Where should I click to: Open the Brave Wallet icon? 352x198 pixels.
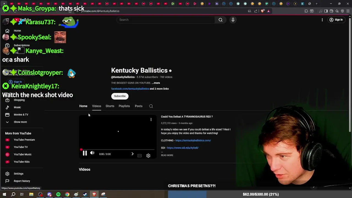331,11
